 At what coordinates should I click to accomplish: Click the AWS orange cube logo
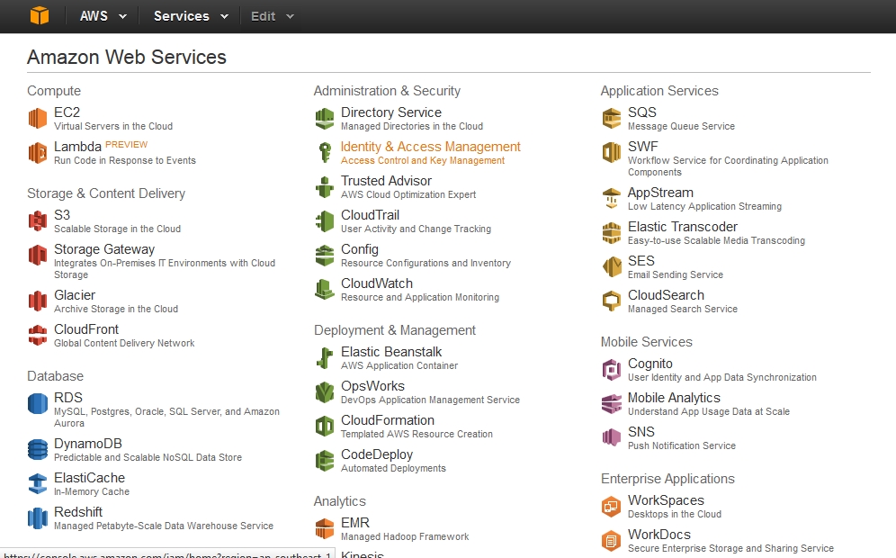pyautogui.click(x=40, y=15)
